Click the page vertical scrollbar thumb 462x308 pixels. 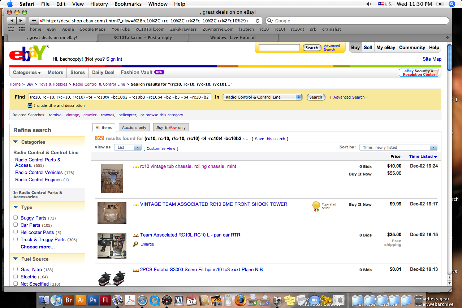click(449, 57)
